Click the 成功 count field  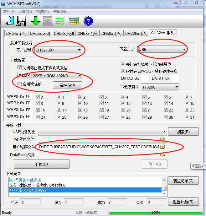pos(117,202)
